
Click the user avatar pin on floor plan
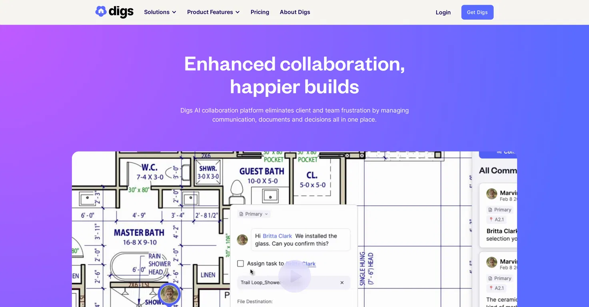click(x=170, y=295)
